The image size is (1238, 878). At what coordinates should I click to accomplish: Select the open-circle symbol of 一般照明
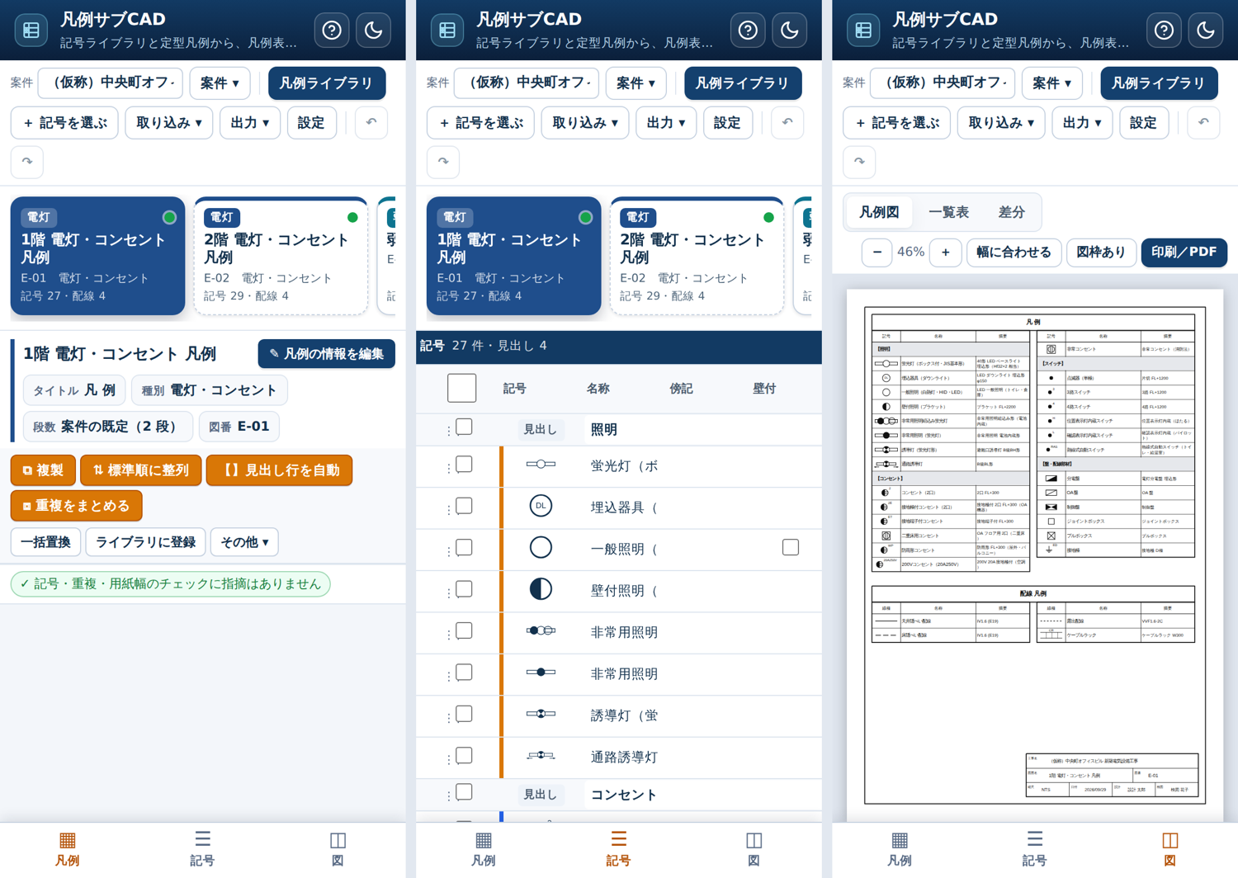pos(541,547)
